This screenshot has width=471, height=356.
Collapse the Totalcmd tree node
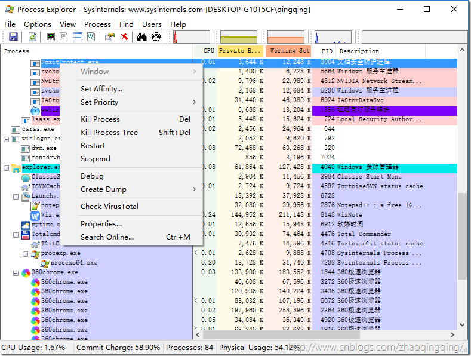[16, 235]
